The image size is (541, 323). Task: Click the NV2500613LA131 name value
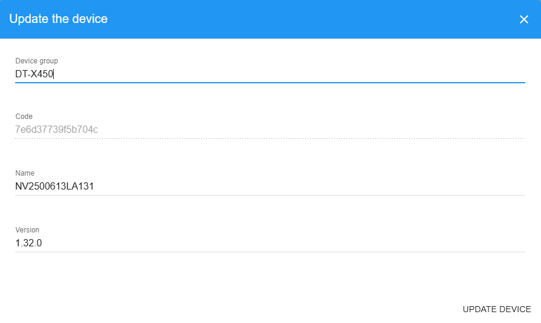[54, 187]
